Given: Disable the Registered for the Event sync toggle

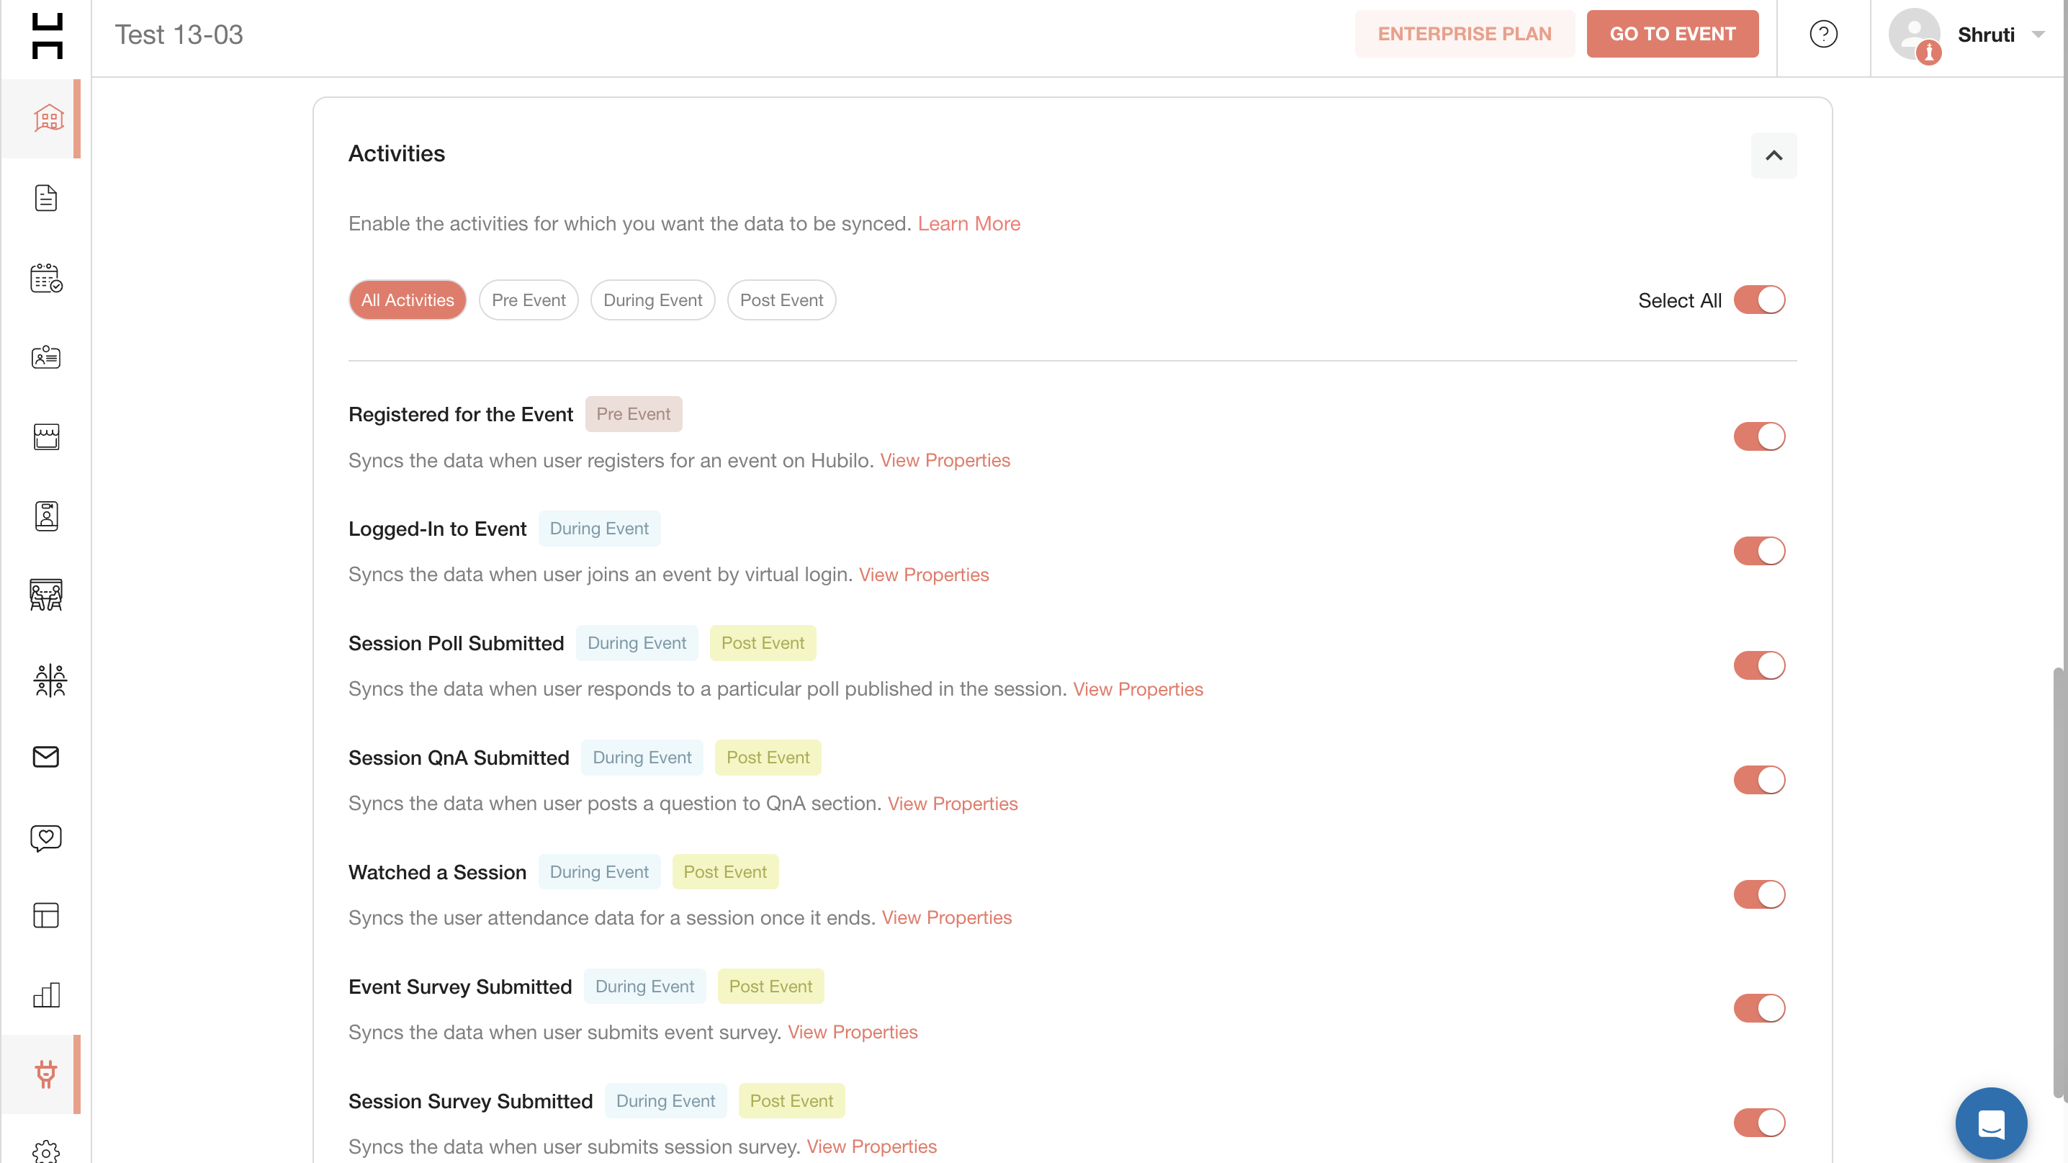Looking at the screenshot, I should 1759,436.
